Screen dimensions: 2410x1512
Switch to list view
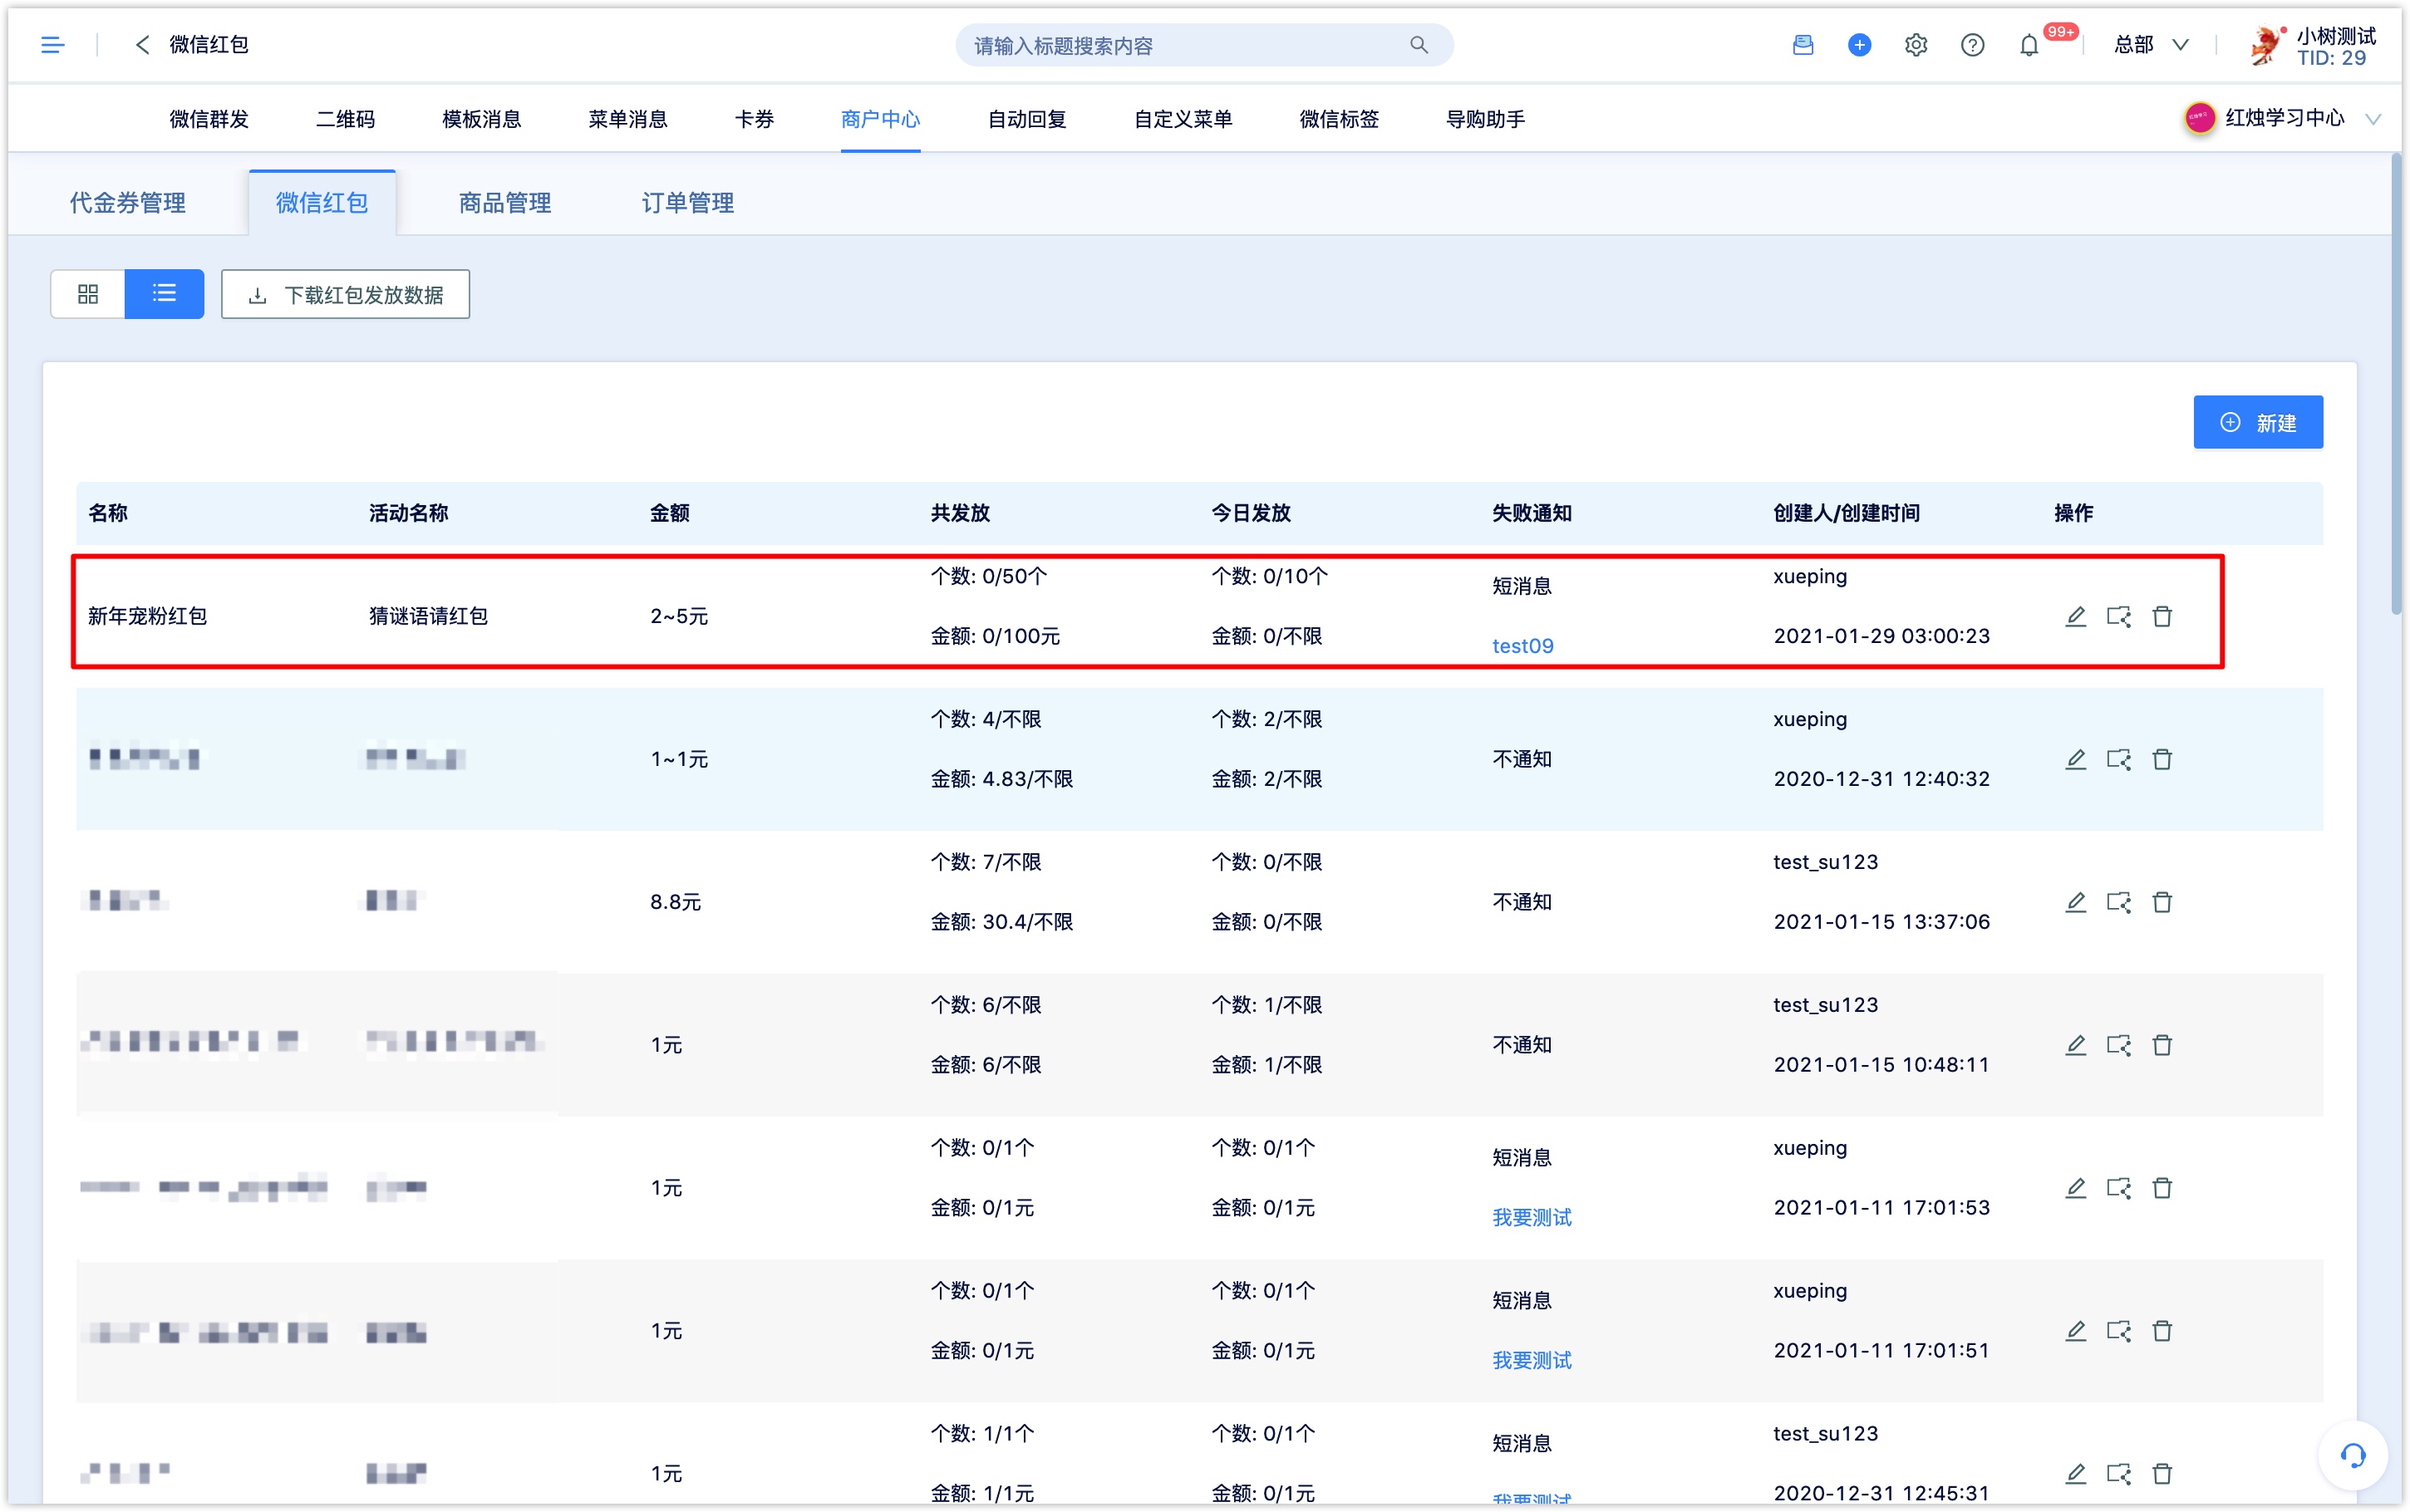[x=164, y=294]
